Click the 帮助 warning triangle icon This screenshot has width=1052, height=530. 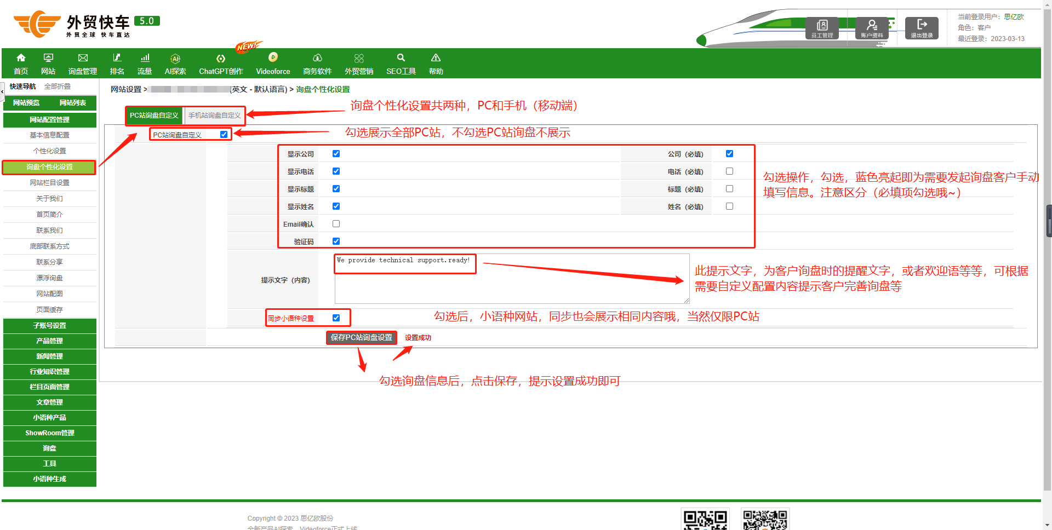[436, 58]
